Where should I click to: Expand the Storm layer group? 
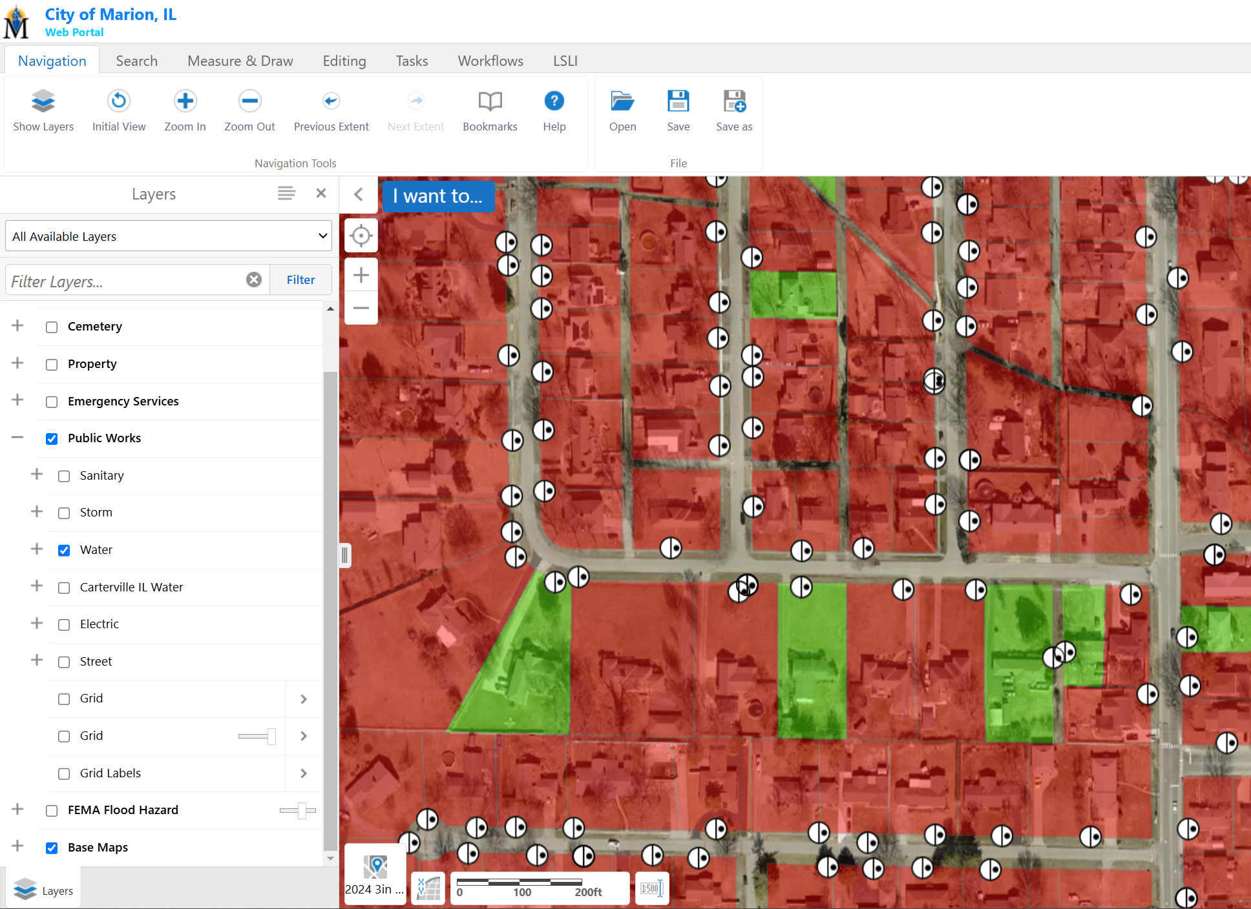[37, 512]
